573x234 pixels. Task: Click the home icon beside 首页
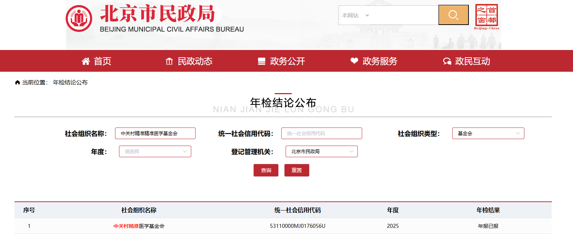(86, 61)
